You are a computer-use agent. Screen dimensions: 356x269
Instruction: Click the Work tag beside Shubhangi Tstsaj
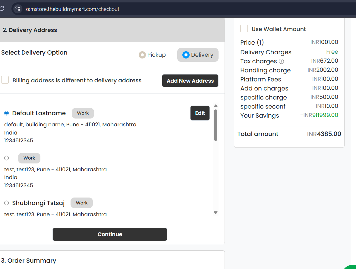click(82, 203)
